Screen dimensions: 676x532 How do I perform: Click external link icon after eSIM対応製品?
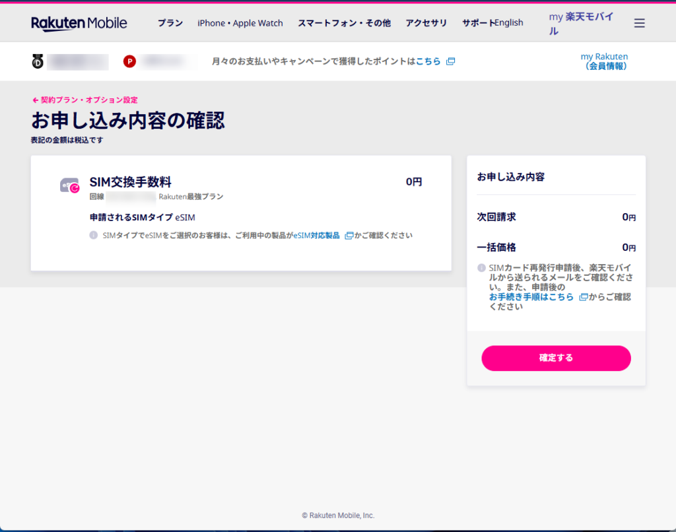point(349,236)
